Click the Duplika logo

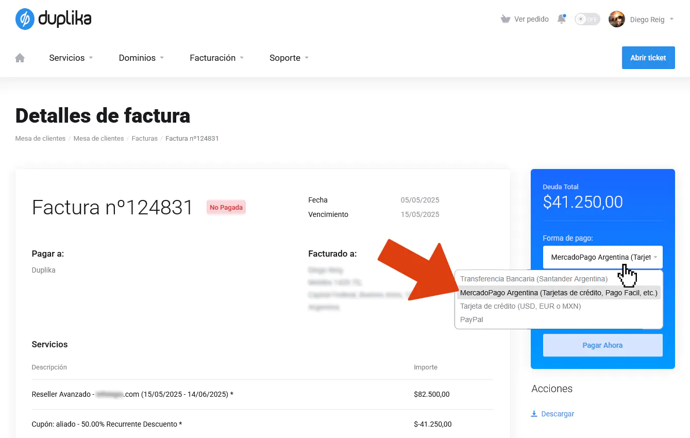(54, 20)
